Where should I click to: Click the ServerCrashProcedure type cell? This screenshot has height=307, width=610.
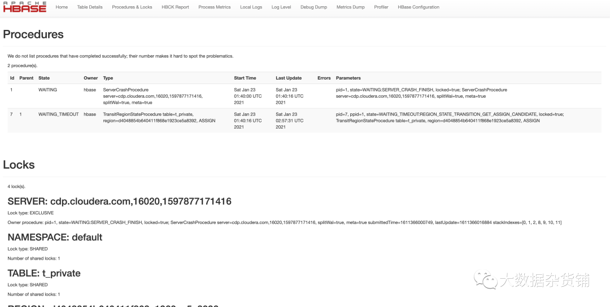pos(153,96)
